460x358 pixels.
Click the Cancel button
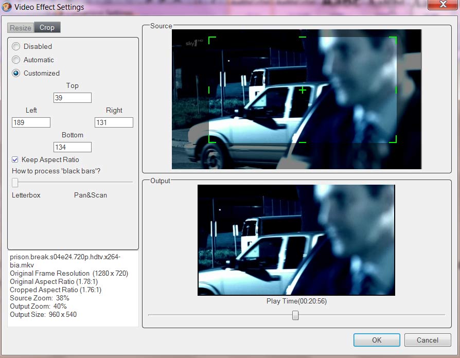428,340
